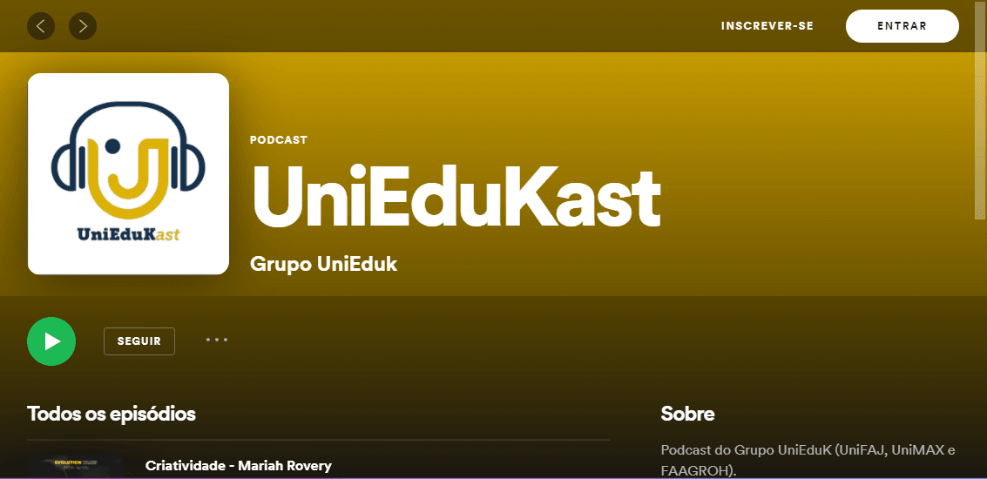Open the three-dot more options menu

pos(217,340)
